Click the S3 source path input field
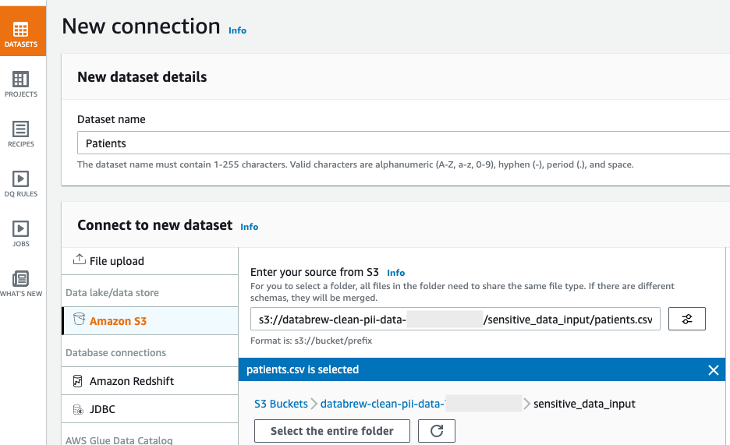The width and height of the screenshot is (730, 445). pyautogui.click(x=455, y=319)
